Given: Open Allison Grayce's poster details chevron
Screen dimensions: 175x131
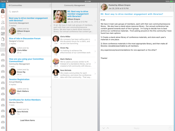Looking at the screenshot, I should pyautogui.click(x=170, y=7).
